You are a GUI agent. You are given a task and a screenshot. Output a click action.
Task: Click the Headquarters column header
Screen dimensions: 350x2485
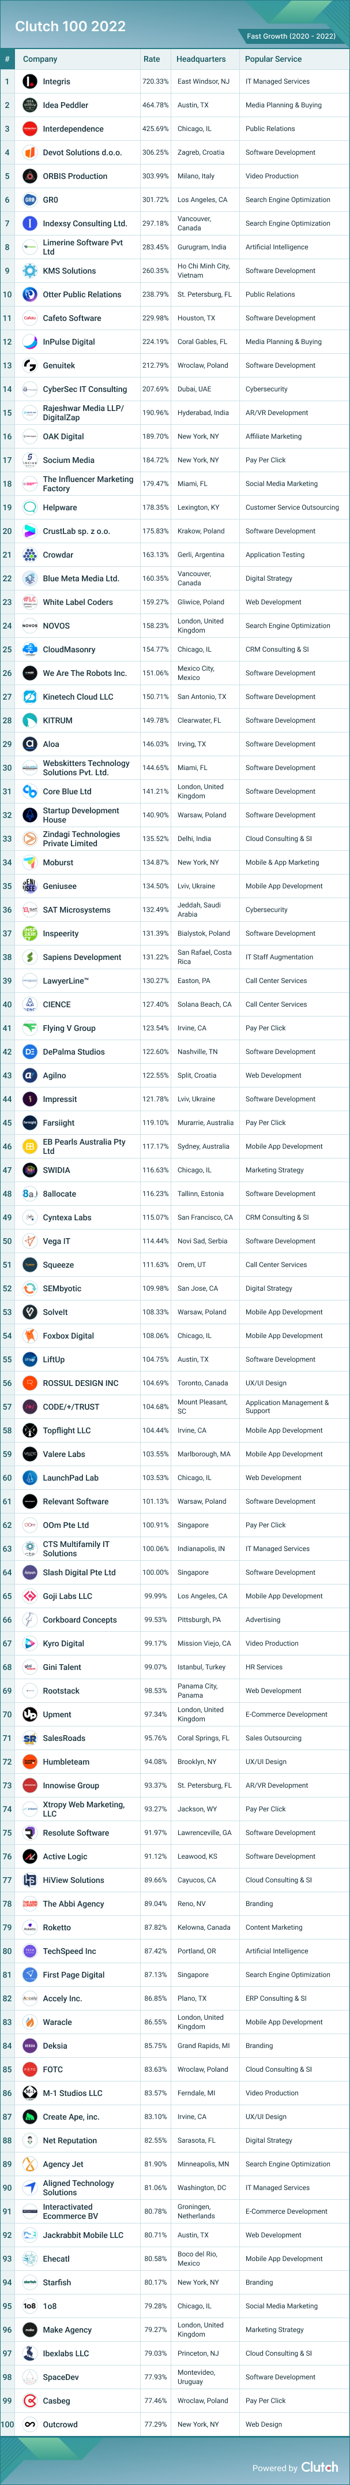pos(201,59)
